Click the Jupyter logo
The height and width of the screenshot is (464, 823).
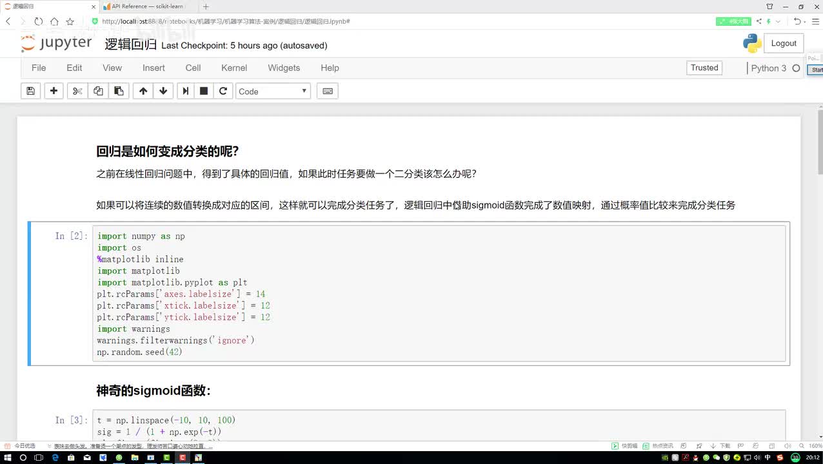point(57,43)
